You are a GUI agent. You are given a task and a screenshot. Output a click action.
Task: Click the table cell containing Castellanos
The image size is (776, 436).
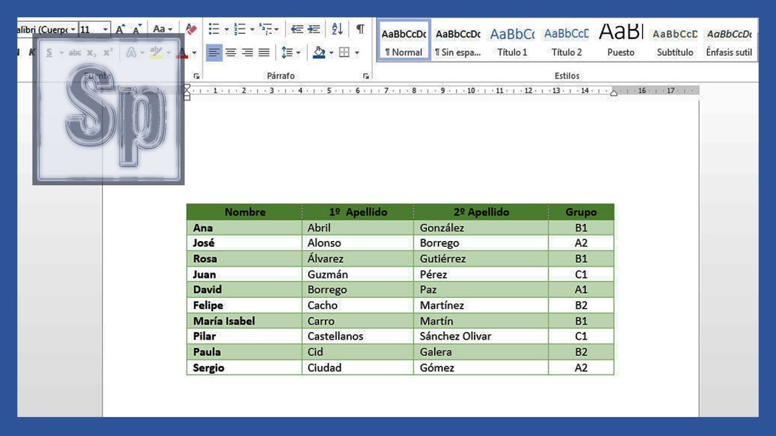357,336
